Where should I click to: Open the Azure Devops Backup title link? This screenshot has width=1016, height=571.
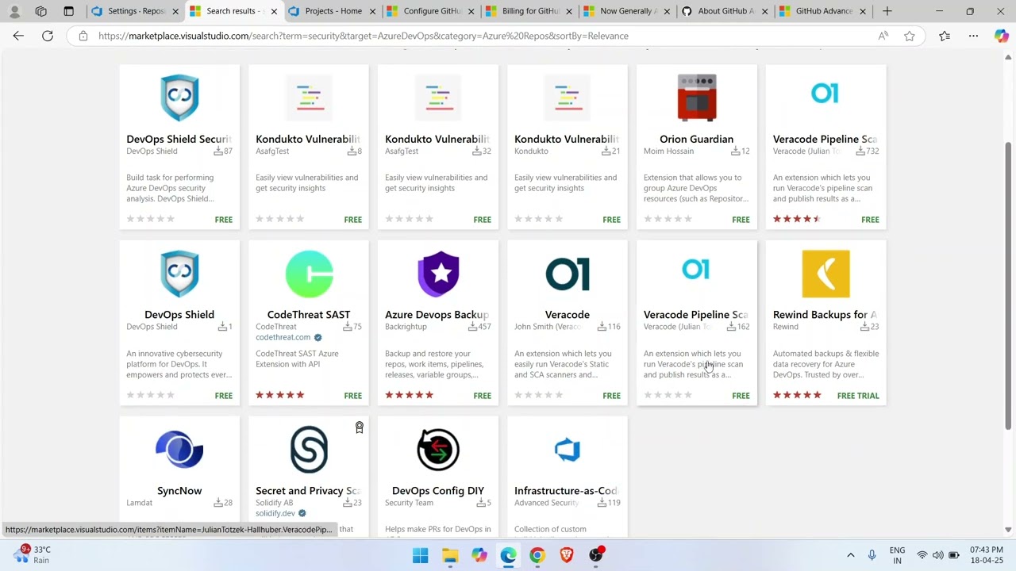pos(437,315)
